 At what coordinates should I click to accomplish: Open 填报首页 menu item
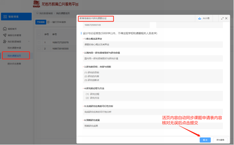click(x=12, y=29)
